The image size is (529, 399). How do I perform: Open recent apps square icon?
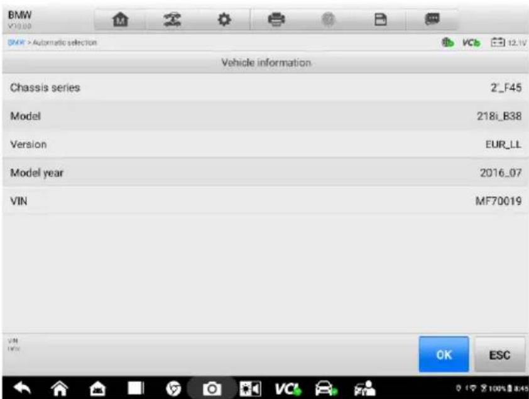[x=136, y=388]
